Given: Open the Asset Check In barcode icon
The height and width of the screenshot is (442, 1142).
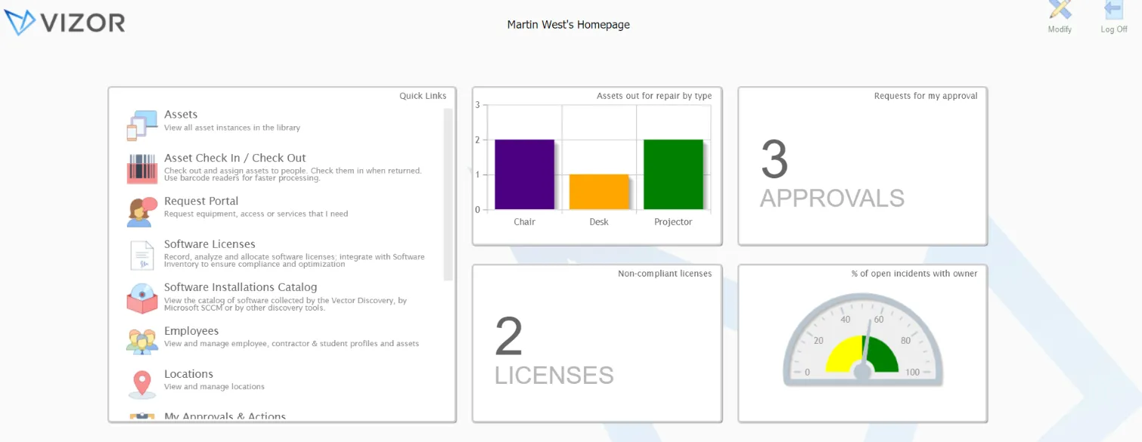Looking at the screenshot, I should pos(141,168).
